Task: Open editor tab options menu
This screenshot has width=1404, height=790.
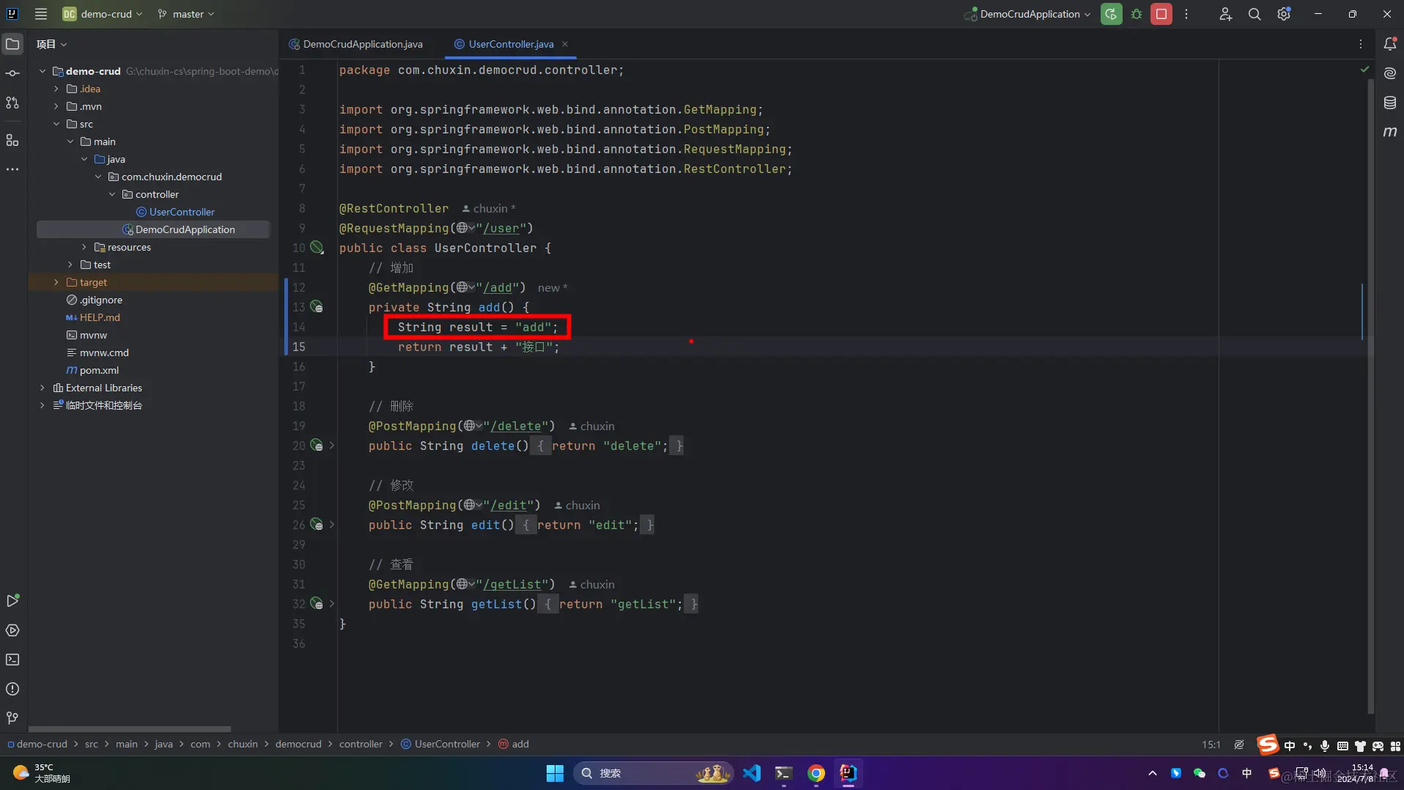Action: click(x=1361, y=44)
